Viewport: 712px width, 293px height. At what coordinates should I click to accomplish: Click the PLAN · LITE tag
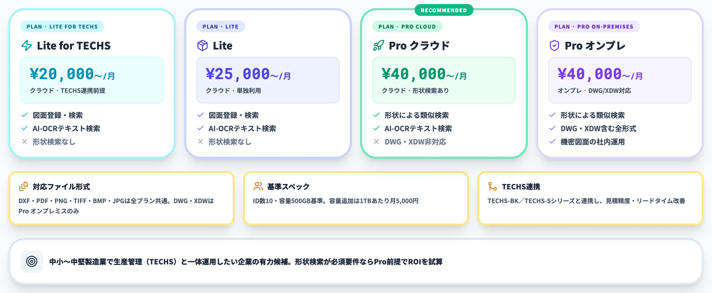coord(220,27)
